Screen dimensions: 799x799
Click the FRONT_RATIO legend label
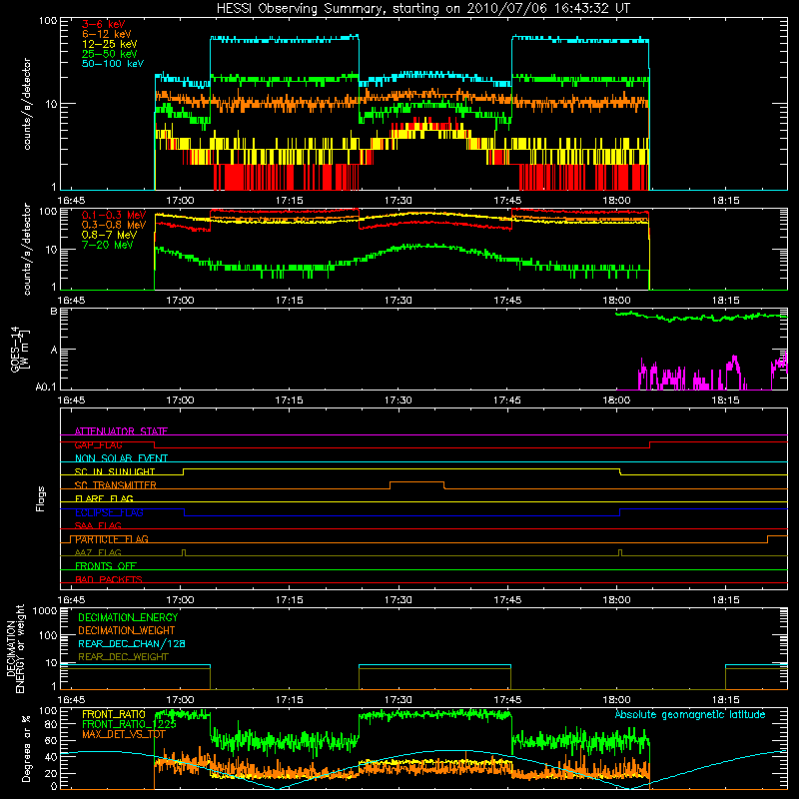pyautogui.click(x=114, y=714)
